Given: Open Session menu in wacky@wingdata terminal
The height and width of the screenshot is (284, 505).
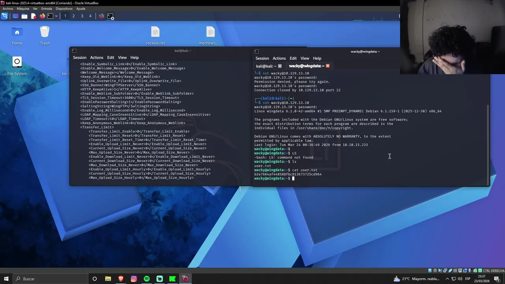Looking at the screenshot, I should point(262,58).
